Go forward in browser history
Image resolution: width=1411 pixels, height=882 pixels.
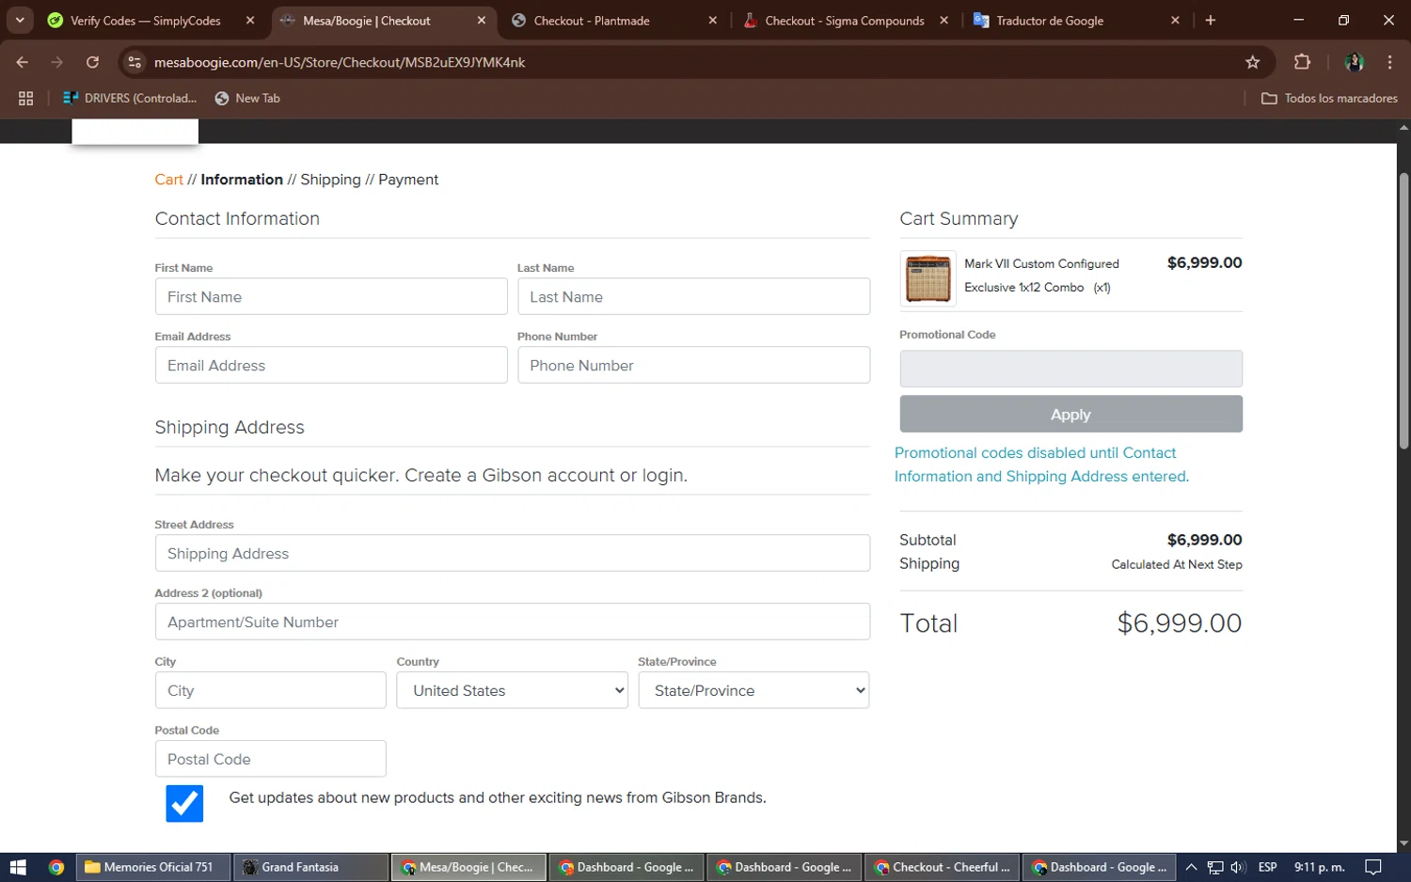(57, 62)
